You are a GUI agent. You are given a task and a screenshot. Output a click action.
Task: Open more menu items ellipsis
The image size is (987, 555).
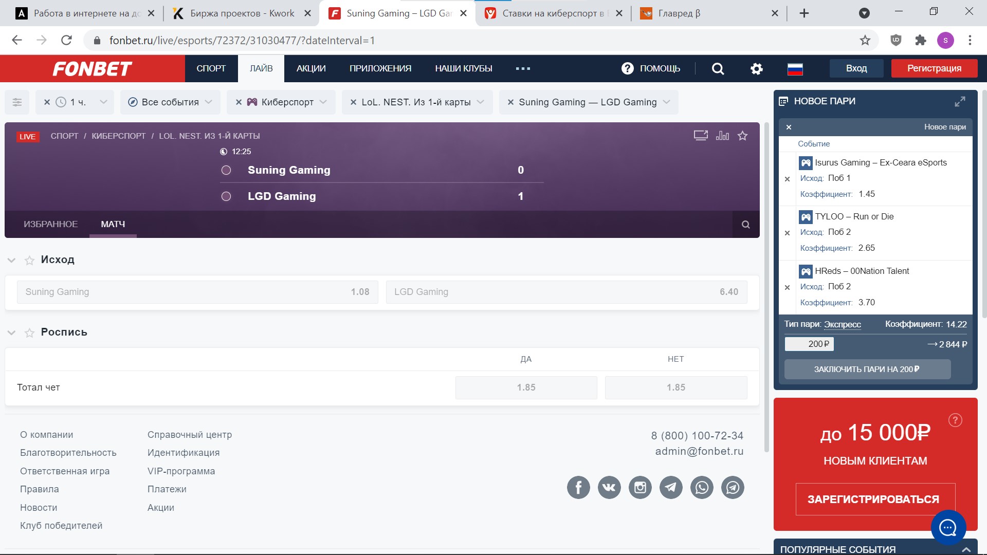click(523, 68)
